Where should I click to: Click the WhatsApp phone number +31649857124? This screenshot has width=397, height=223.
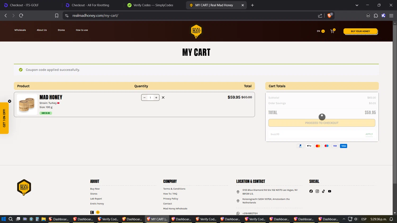click(x=250, y=213)
